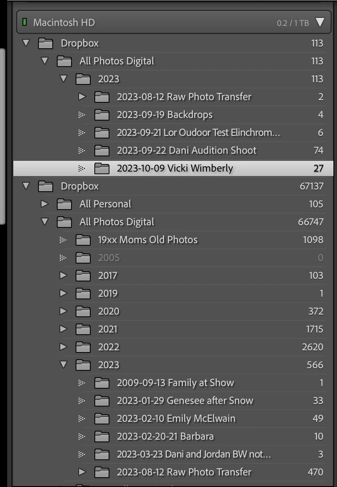The height and width of the screenshot is (487, 337).
Task: Click Raw Photo Transfer folder icon with count 470
Action: tap(102, 472)
